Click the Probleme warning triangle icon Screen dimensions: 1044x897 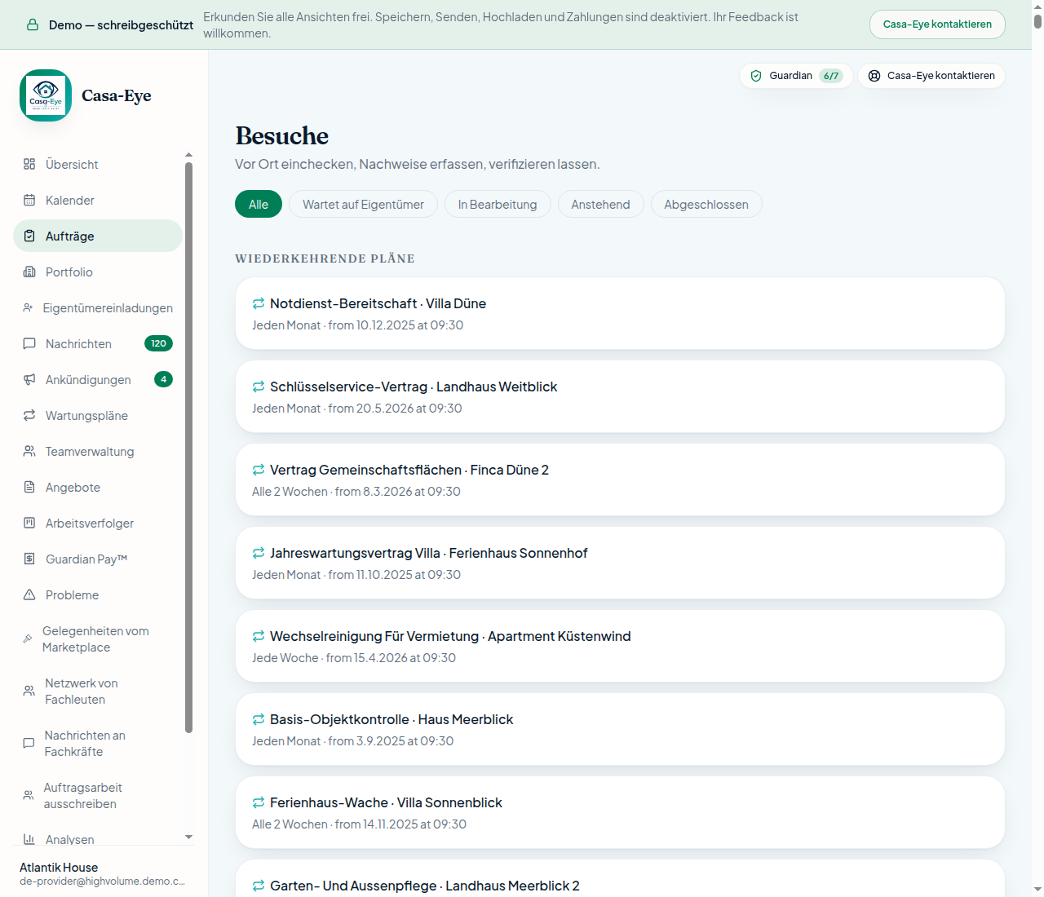(29, 594)
